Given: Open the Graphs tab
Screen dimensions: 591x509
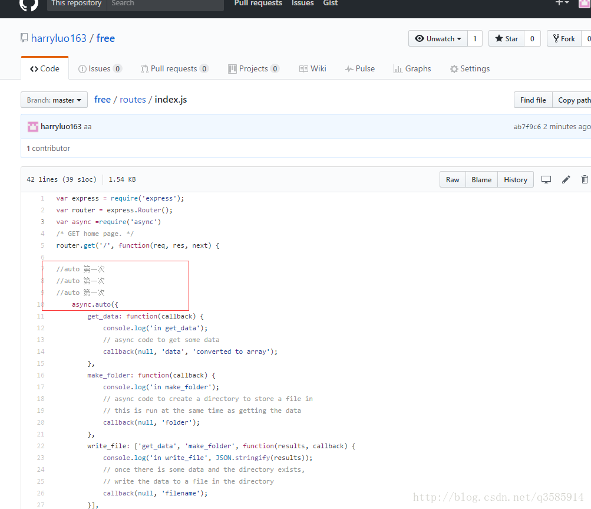Looking at the screenshot, I should (412, 68).
